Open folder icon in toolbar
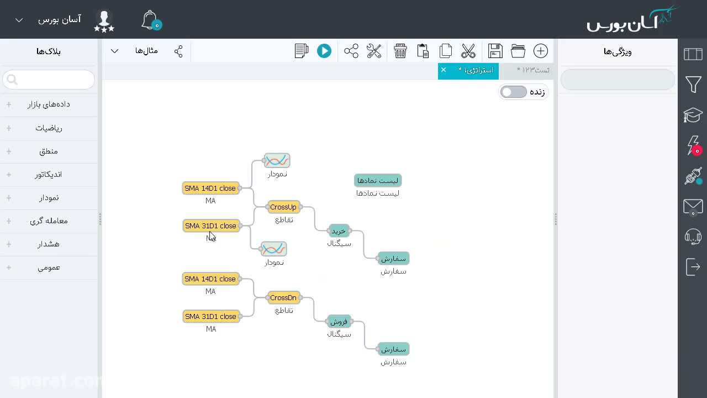The height and width of the screenshot is (398, 707). [x=518, y=51]
